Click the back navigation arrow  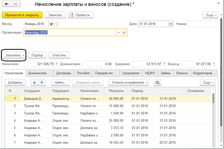7,4
